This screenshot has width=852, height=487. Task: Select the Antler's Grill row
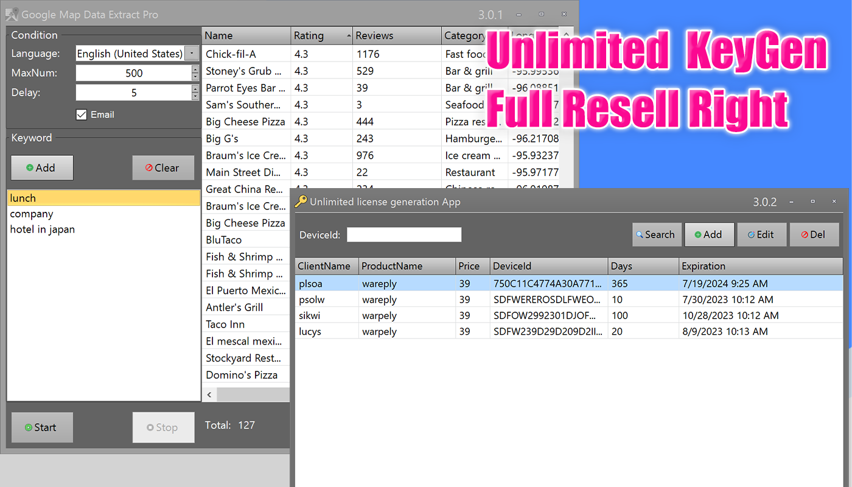pos(246,307)
